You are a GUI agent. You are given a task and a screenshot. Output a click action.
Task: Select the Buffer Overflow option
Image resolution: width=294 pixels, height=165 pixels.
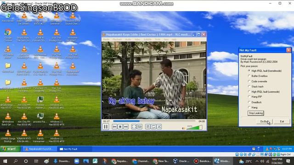tap(258, 76)
